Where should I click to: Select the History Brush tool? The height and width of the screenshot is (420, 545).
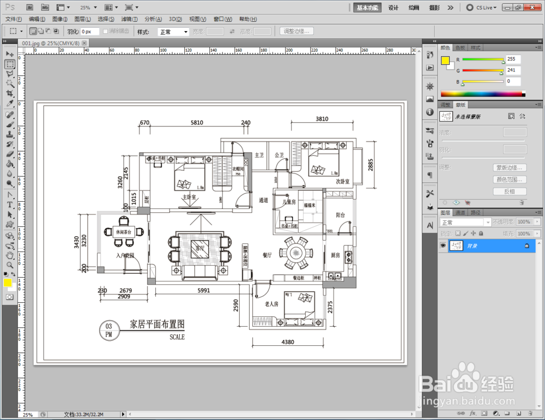(10, 144)
